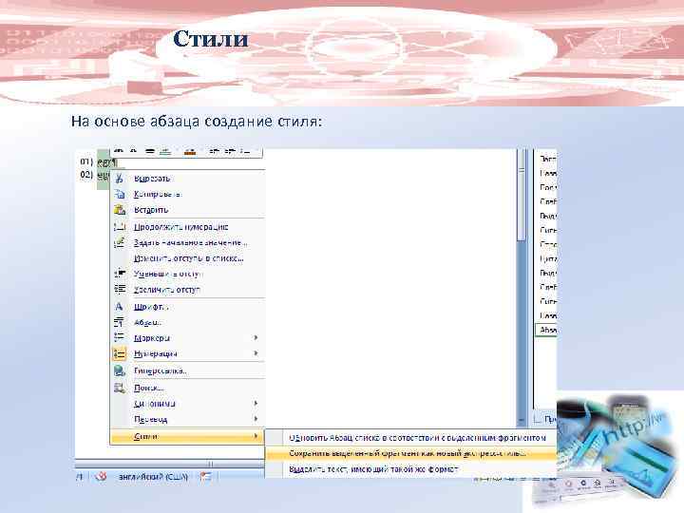Click the research icon beside Поиск
The height and width of the screenshot is (513, 684).
120,388
